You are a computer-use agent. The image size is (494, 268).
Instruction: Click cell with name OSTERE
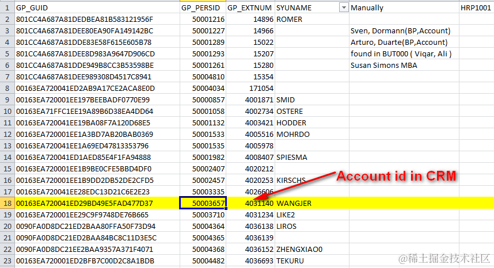pos(312,112)
